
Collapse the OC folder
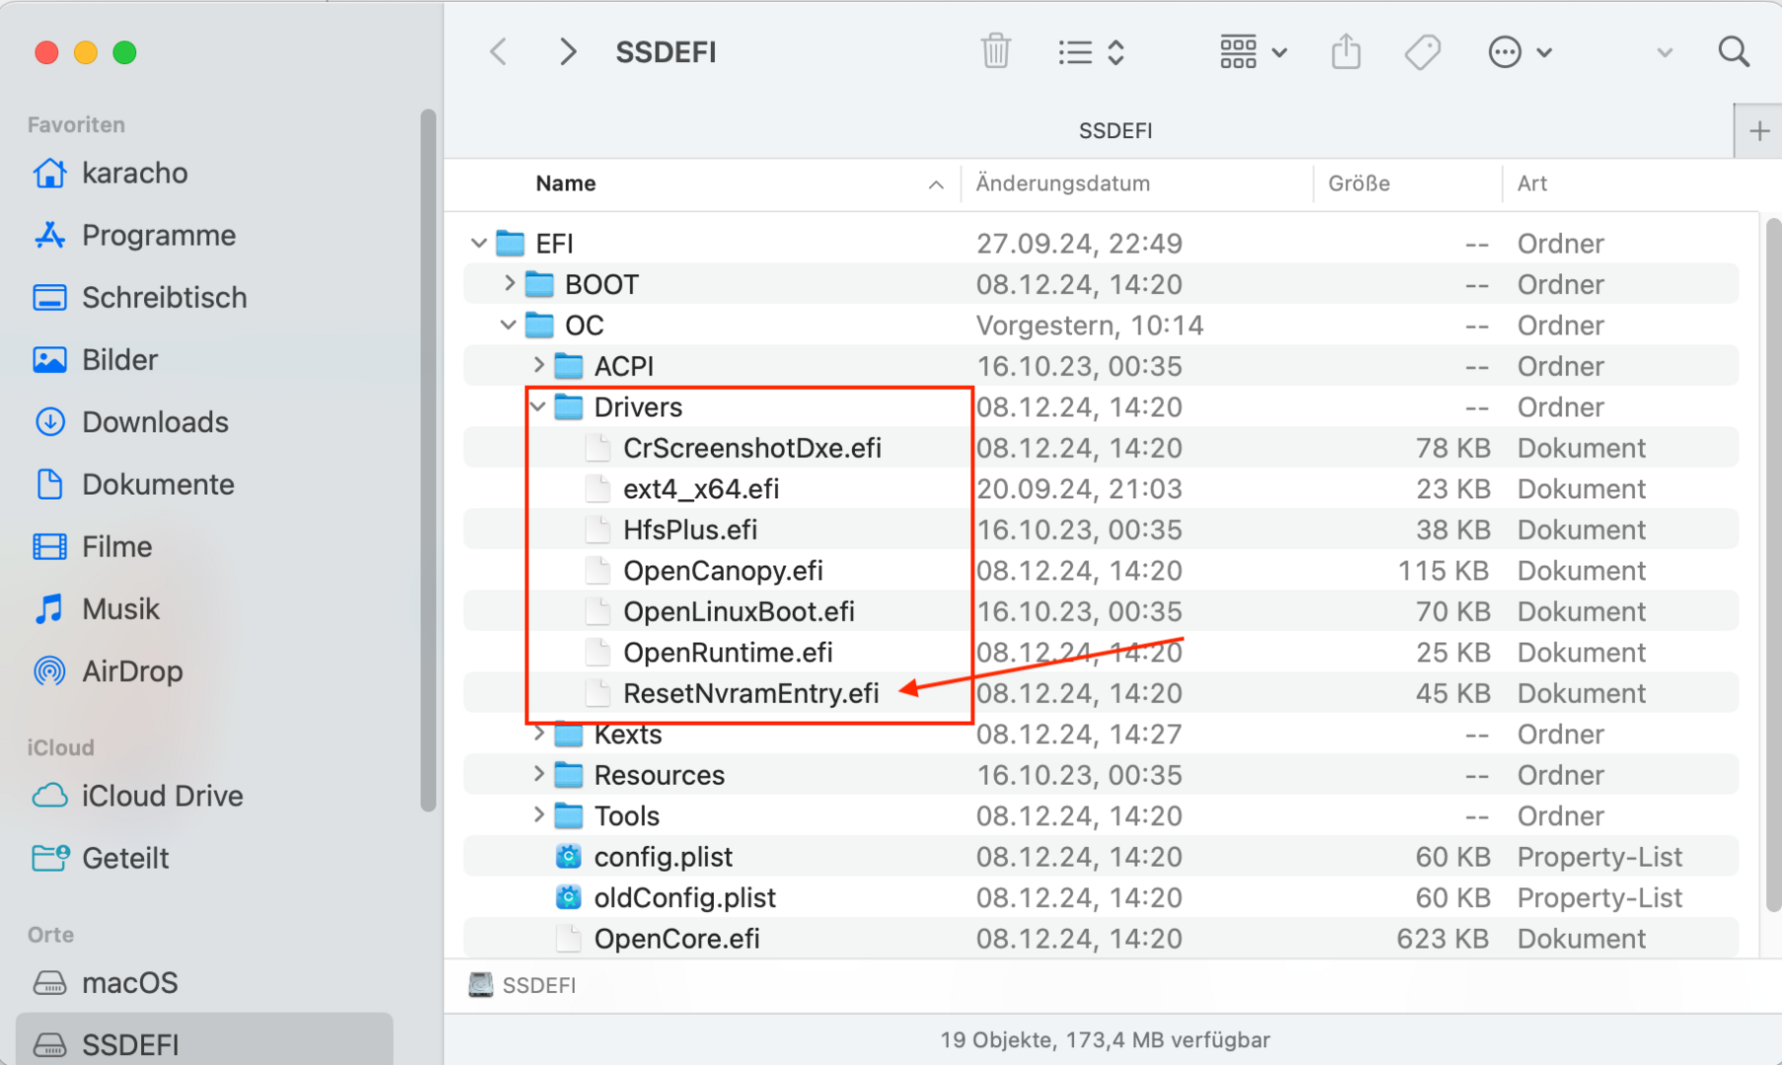click(509, 324)
